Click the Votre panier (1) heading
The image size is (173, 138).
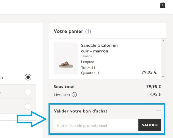pos(72,31)
